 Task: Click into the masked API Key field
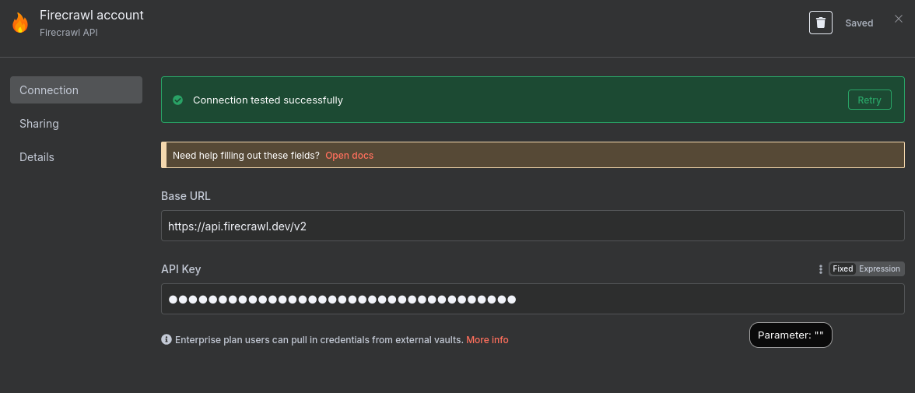click(532, 299)
